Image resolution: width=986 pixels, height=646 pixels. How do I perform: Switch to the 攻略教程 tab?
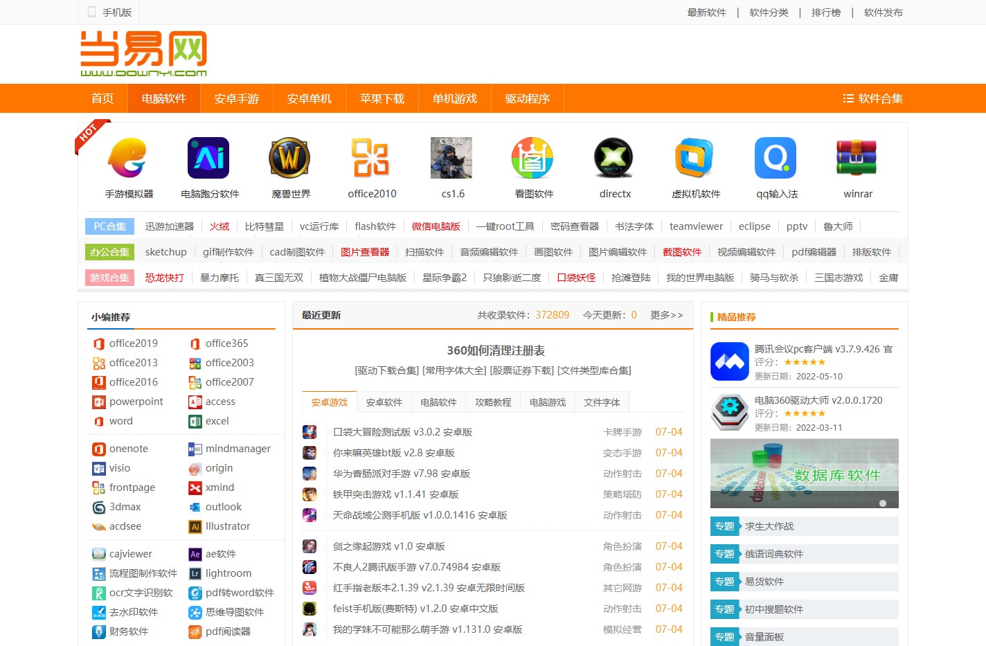coord(494,402)
